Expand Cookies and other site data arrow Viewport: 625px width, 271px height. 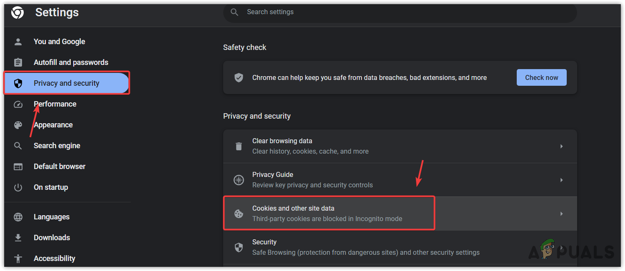tap(561, 214)
